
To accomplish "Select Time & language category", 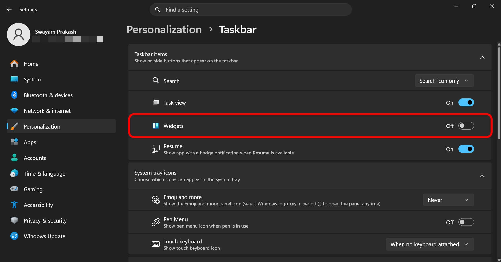I will pyautogui.click(x=61, y=173).
